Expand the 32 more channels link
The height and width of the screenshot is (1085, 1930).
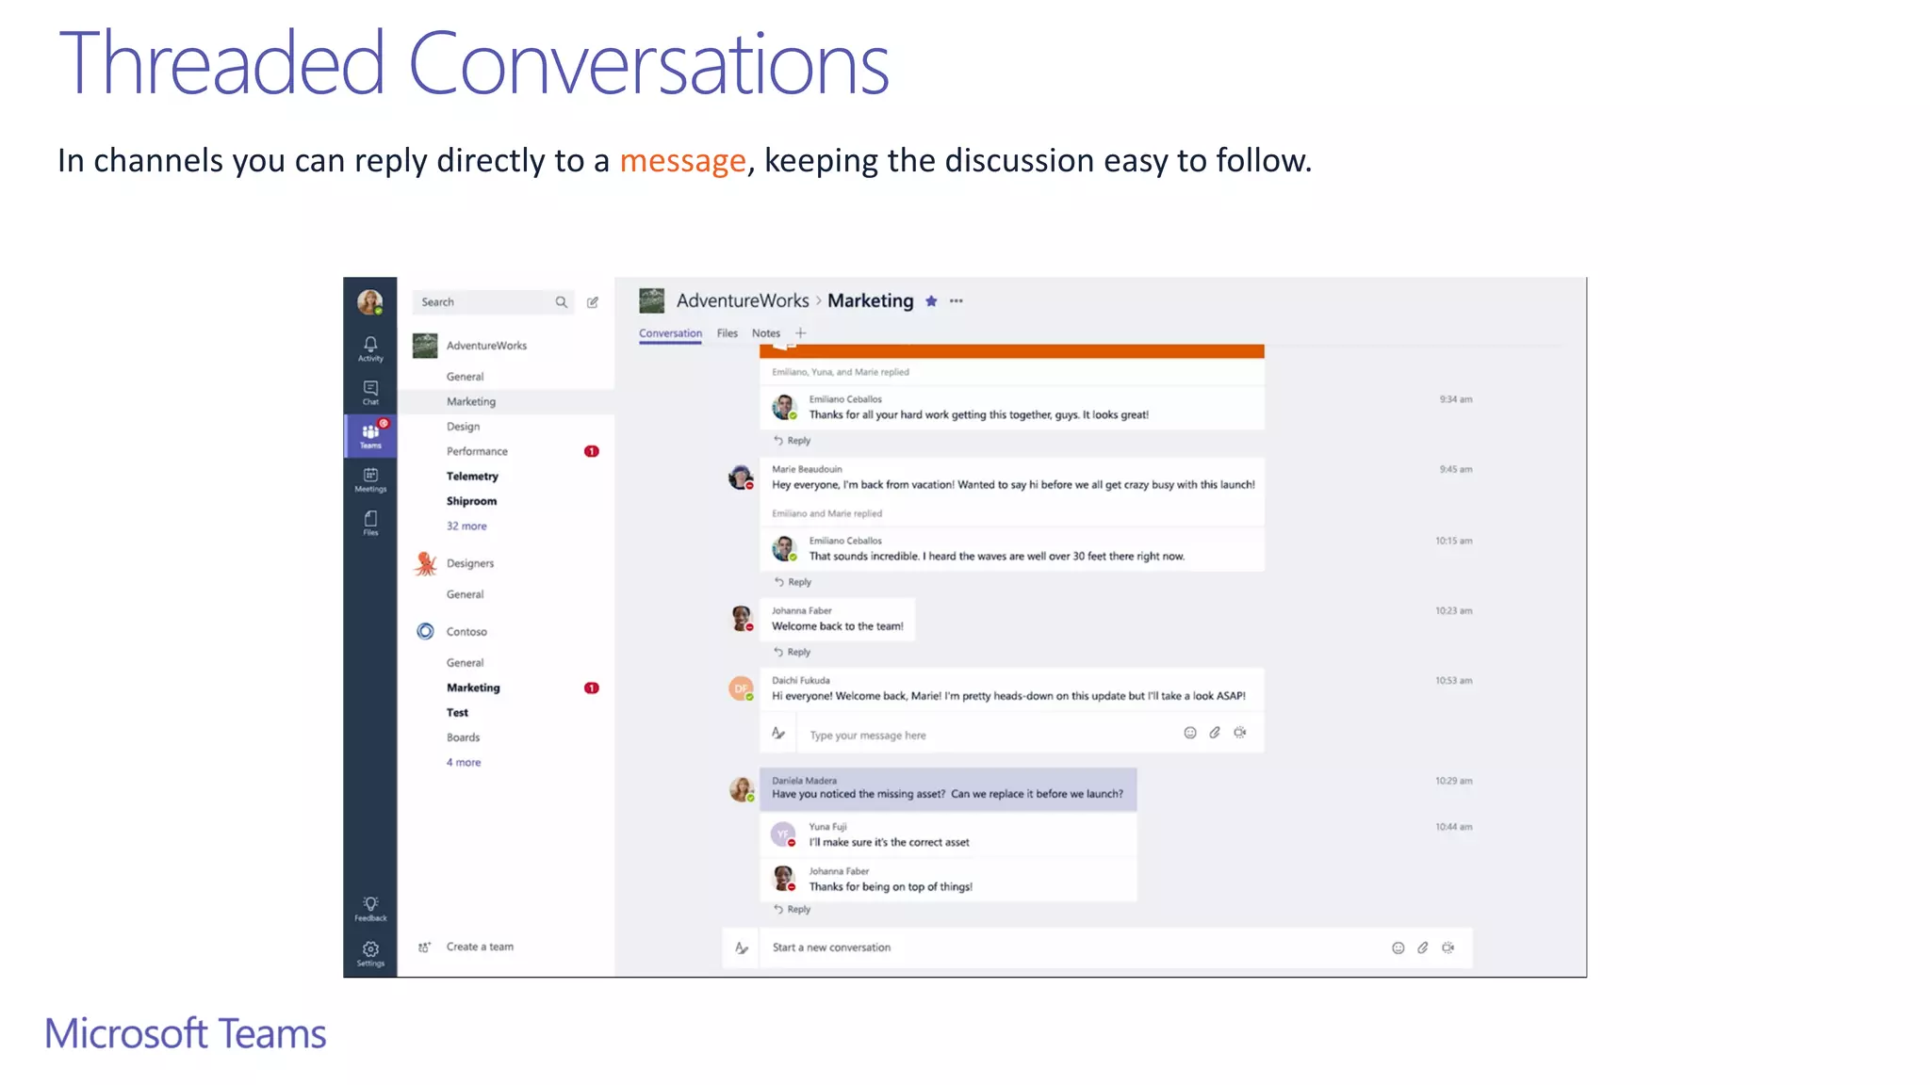(x=466, y=526)
